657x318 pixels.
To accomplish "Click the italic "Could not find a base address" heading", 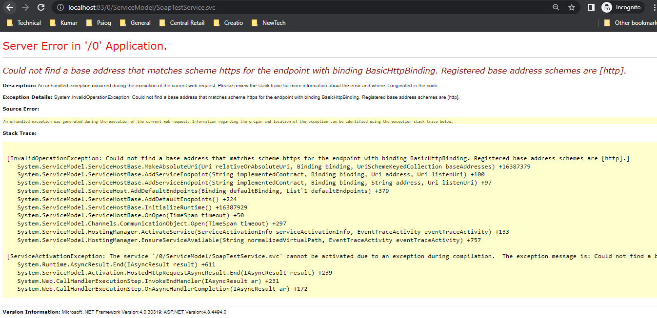I will [x=314, y=71].
